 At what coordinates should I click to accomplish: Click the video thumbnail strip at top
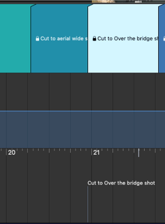click(128, 2)
